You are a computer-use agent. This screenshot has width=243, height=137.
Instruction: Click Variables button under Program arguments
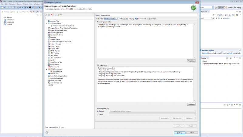pyautogui.click(x=191, y=61)
